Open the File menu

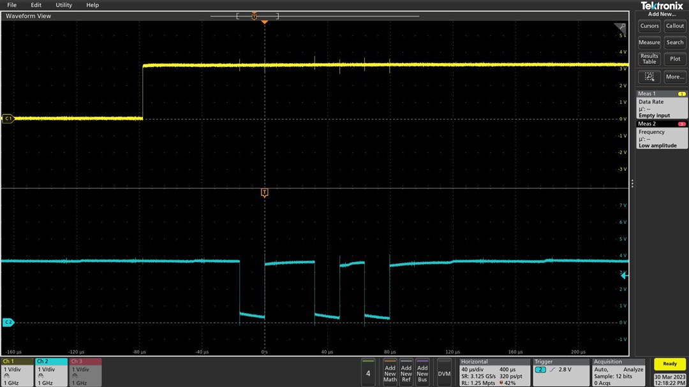coord(12,5)
